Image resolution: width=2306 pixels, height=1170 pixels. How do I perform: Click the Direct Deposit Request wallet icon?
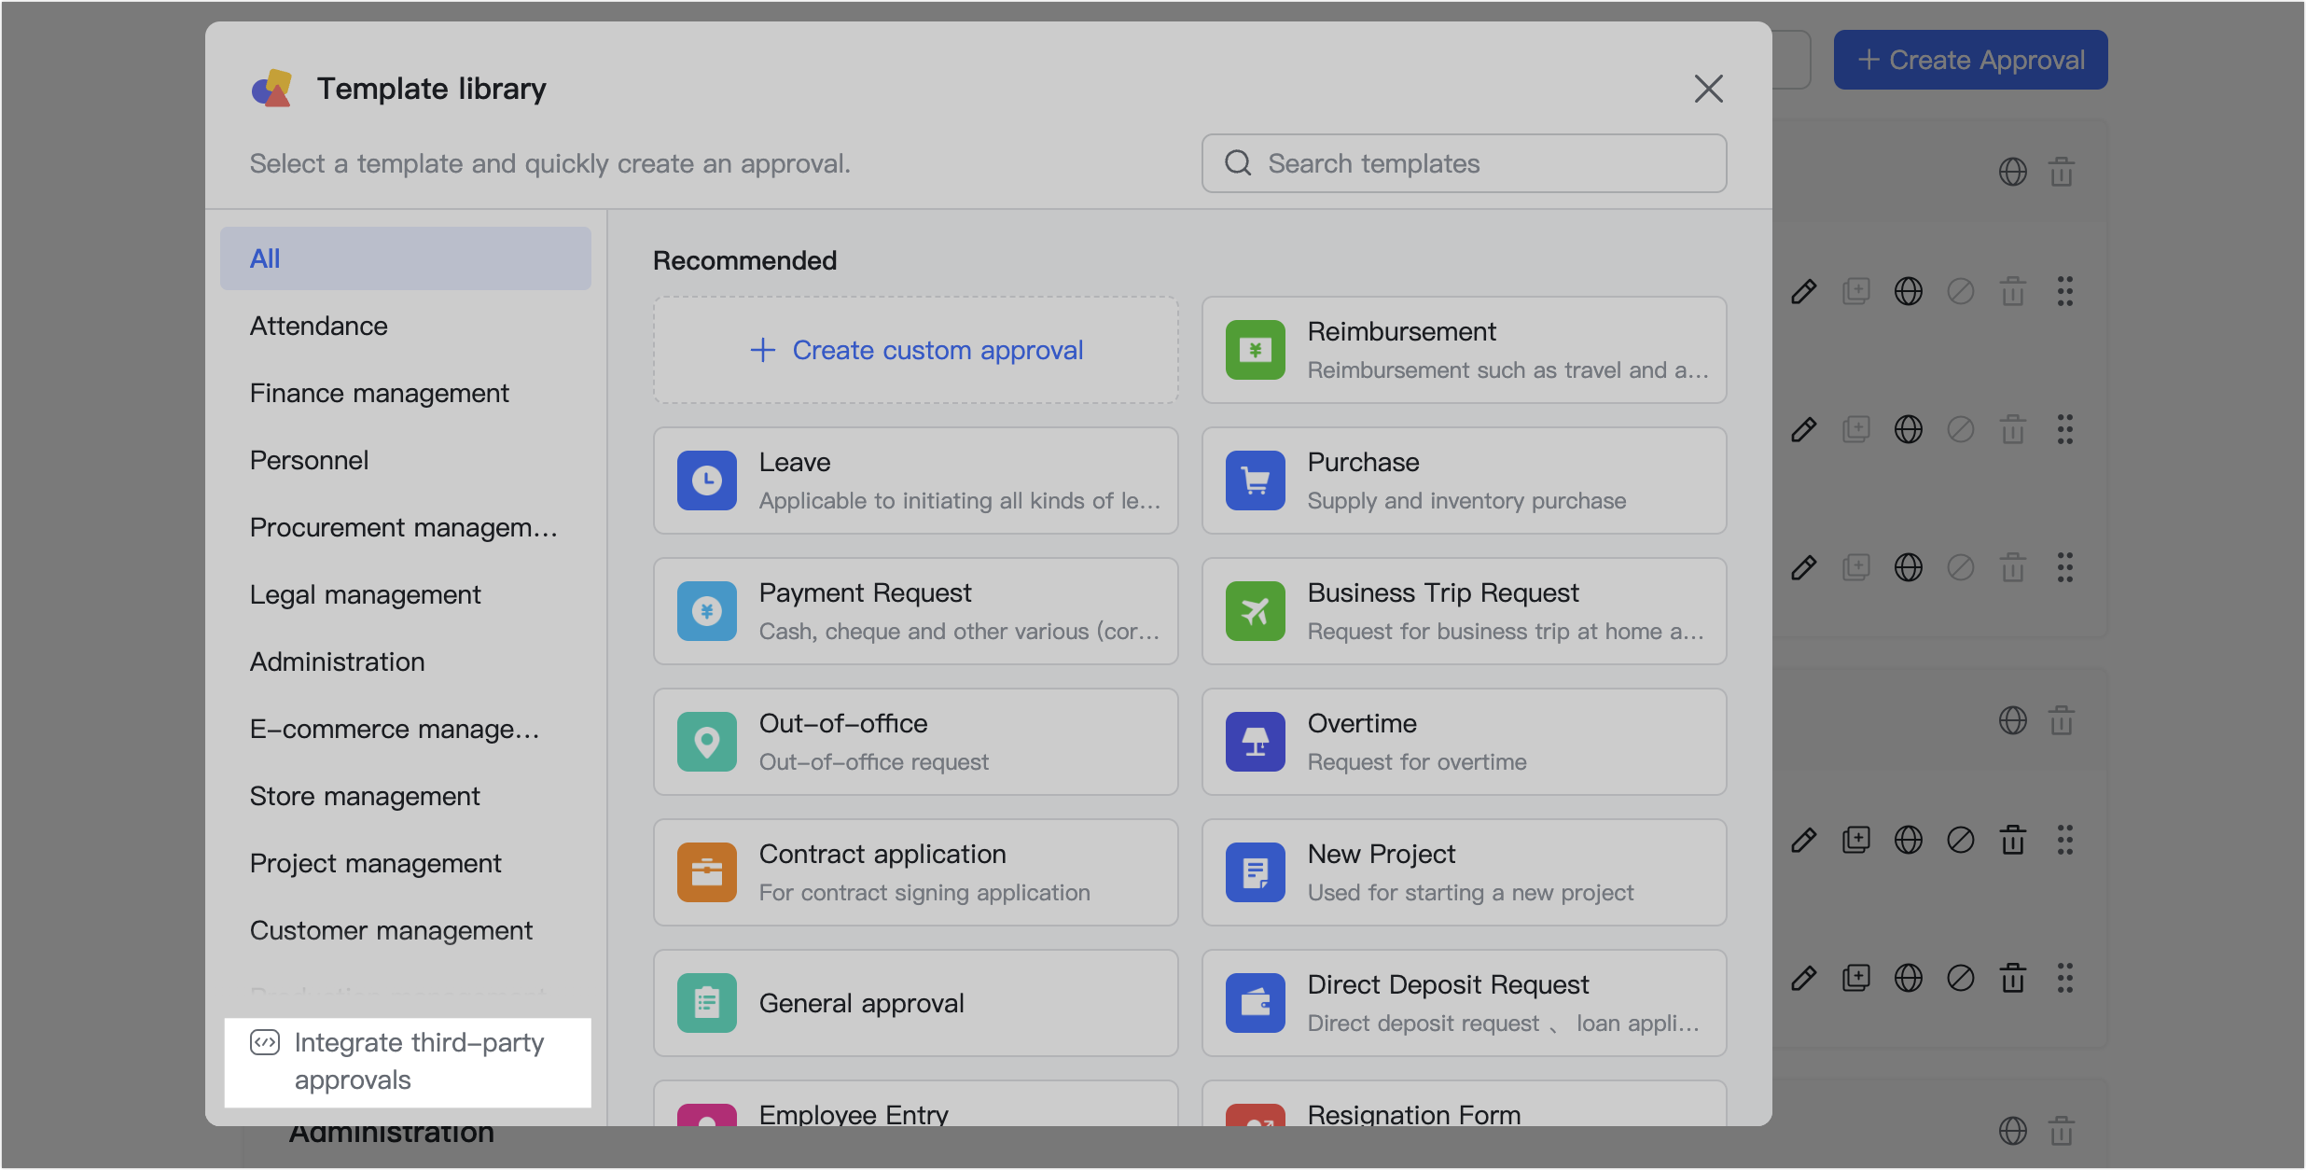(x=1255, y=1003)
